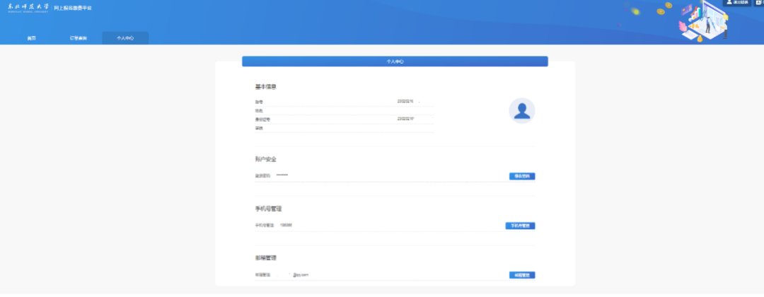764x297 pixels.
Task: Click the qq.com email address value
Action: pos(301,275)
